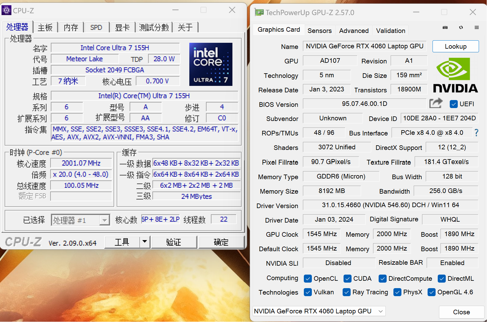
Task: Open the SPD tab in CPU-Z
Action: point(96,27)
